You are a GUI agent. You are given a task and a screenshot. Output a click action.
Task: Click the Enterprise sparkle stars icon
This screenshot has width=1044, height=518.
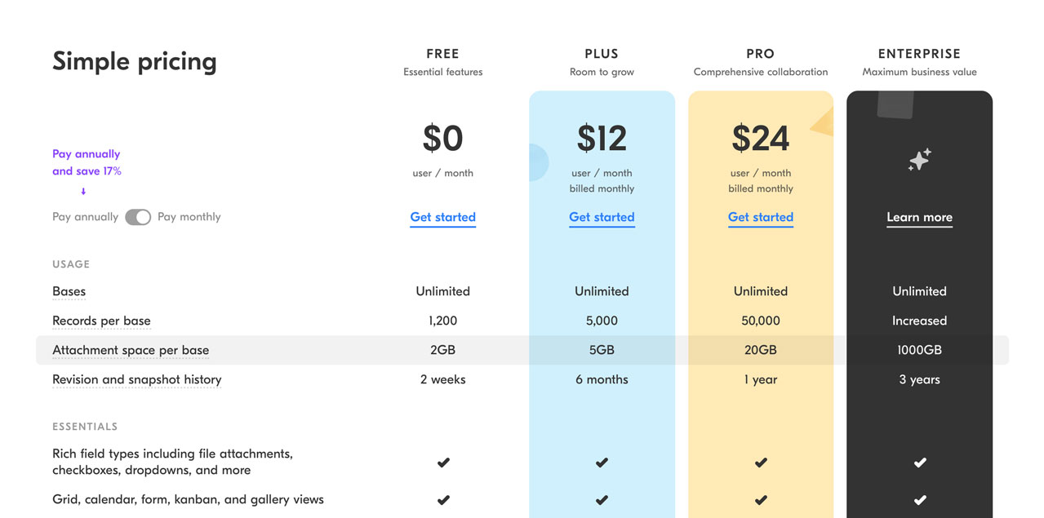[919, 160]
